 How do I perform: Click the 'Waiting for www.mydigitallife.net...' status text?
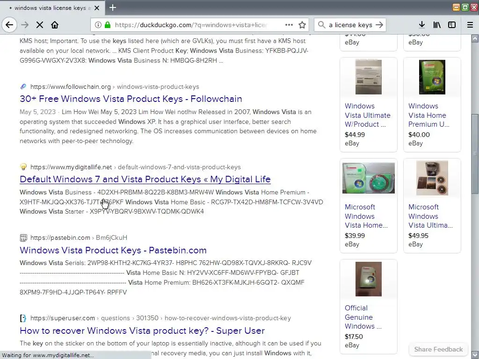point(48,355)
